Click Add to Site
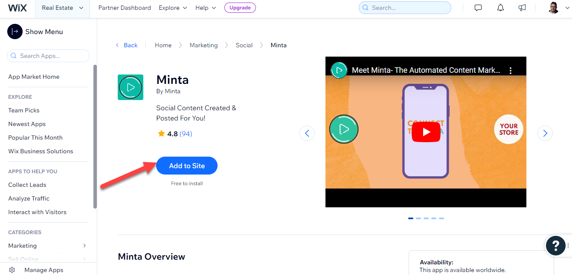 186,166
